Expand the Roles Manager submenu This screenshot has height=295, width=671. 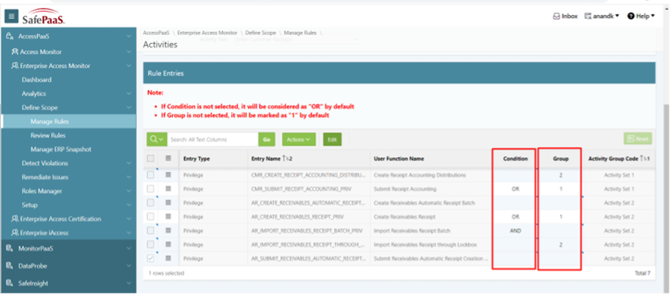point(129,191)
